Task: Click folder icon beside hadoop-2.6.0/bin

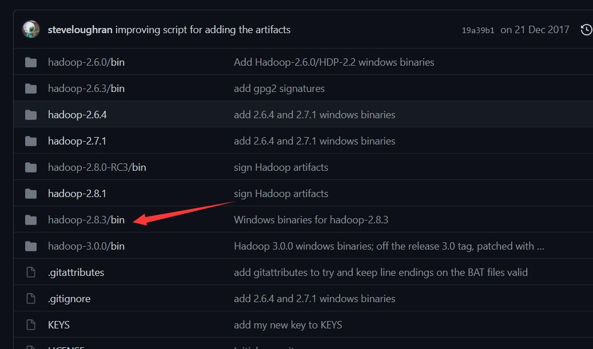Action: point(31,62)
